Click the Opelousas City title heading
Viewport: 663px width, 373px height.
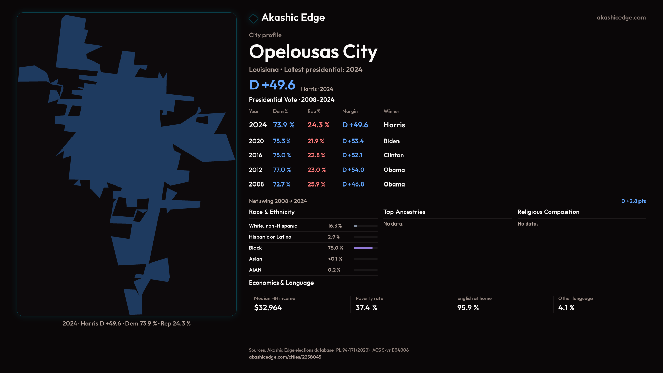tap(313, 52)
